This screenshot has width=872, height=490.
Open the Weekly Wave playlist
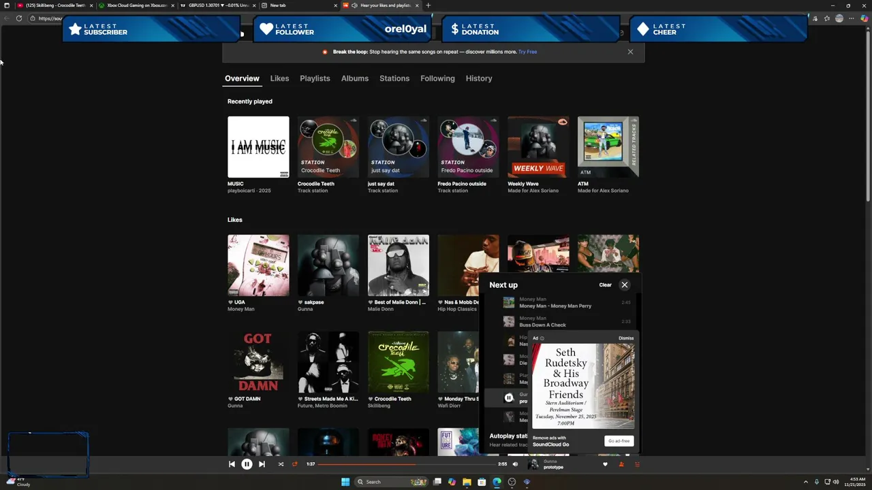coord(538,147)
